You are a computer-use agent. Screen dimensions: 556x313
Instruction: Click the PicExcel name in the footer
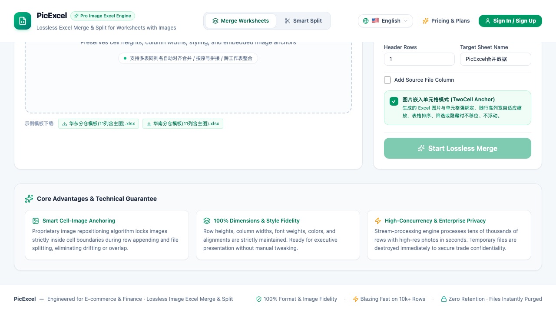[25, 299]
